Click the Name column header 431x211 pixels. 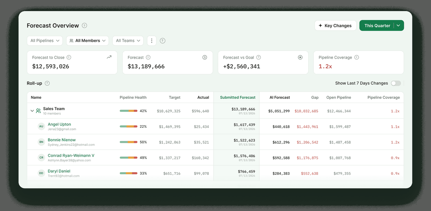coord(36,98)
